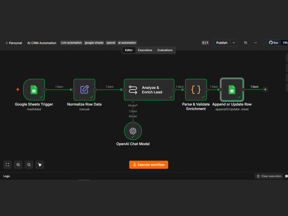This screenshot has height=216, width=288.
Task: Open the Analyze & Enrich Lead node
Action: coord(149,90)
